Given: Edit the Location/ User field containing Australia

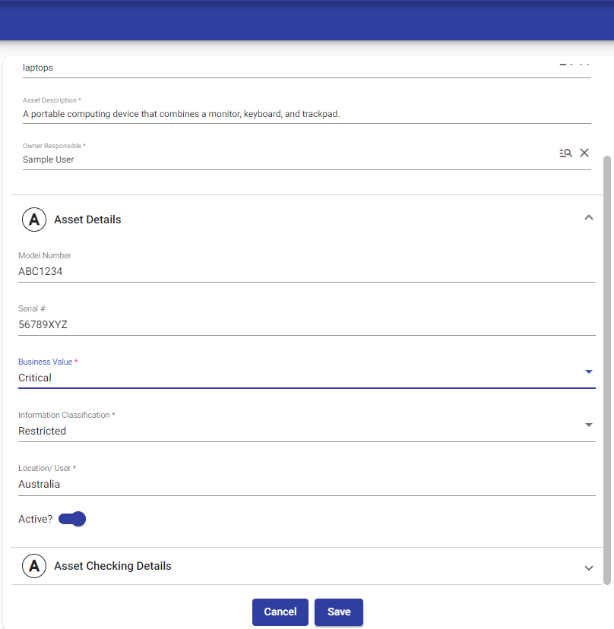Looking at the screenshot, I should [304, 484].
